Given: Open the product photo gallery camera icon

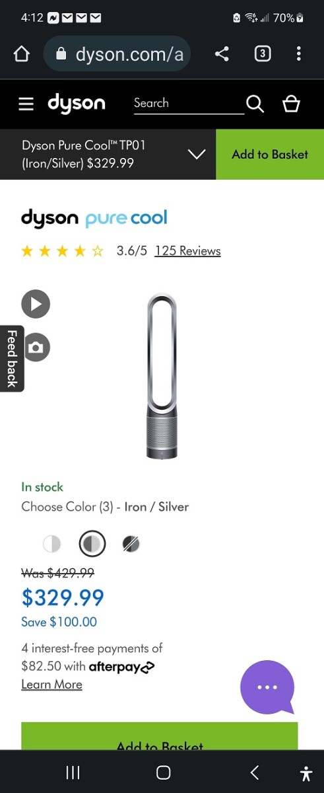Looking at the screenshot, I should pyautogui.click(x=36, y=348).
